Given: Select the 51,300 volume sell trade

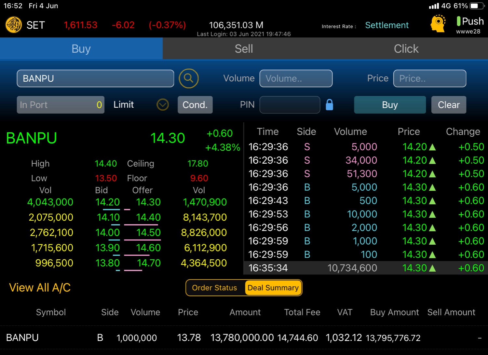Looking at the screenshot, I should pyautogui.click(x=366, y=174).
